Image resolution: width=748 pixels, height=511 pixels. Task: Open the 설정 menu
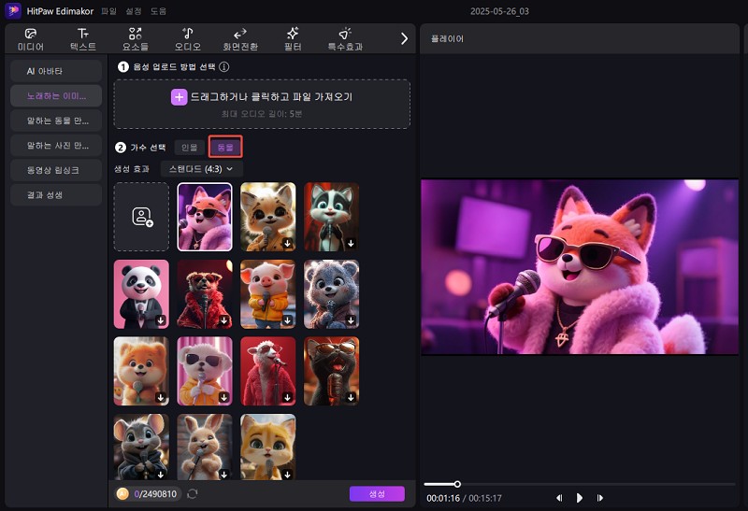pyautogui.click(x=134, y=10)
